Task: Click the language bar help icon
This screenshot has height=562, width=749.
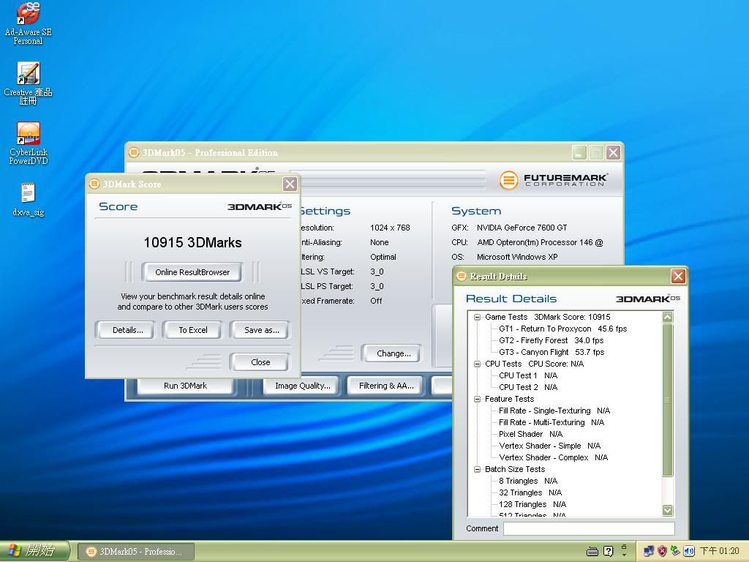Action: click(x=608, y=551)
